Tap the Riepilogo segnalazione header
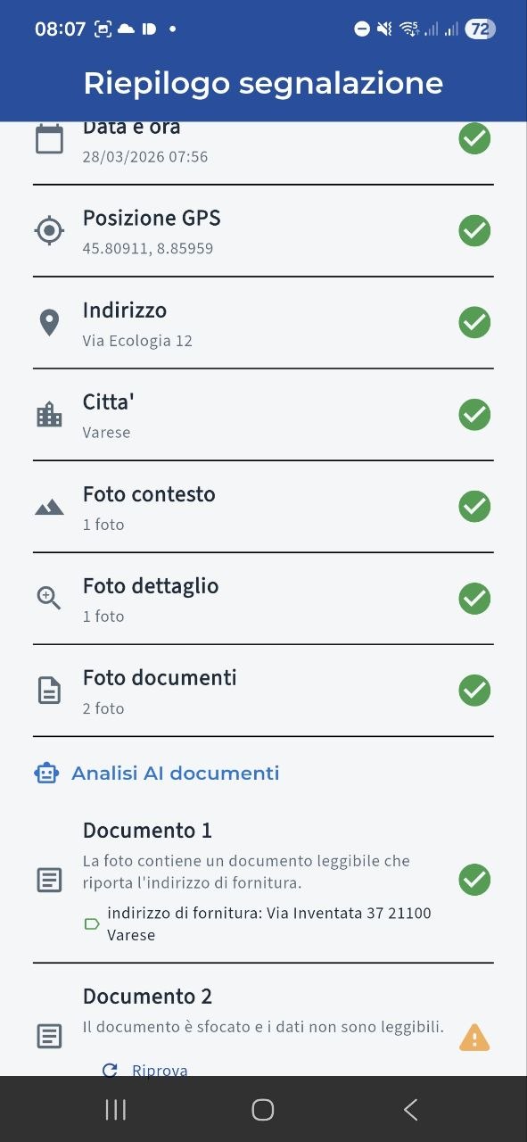The image size is (527, 1142). [263, 82]
